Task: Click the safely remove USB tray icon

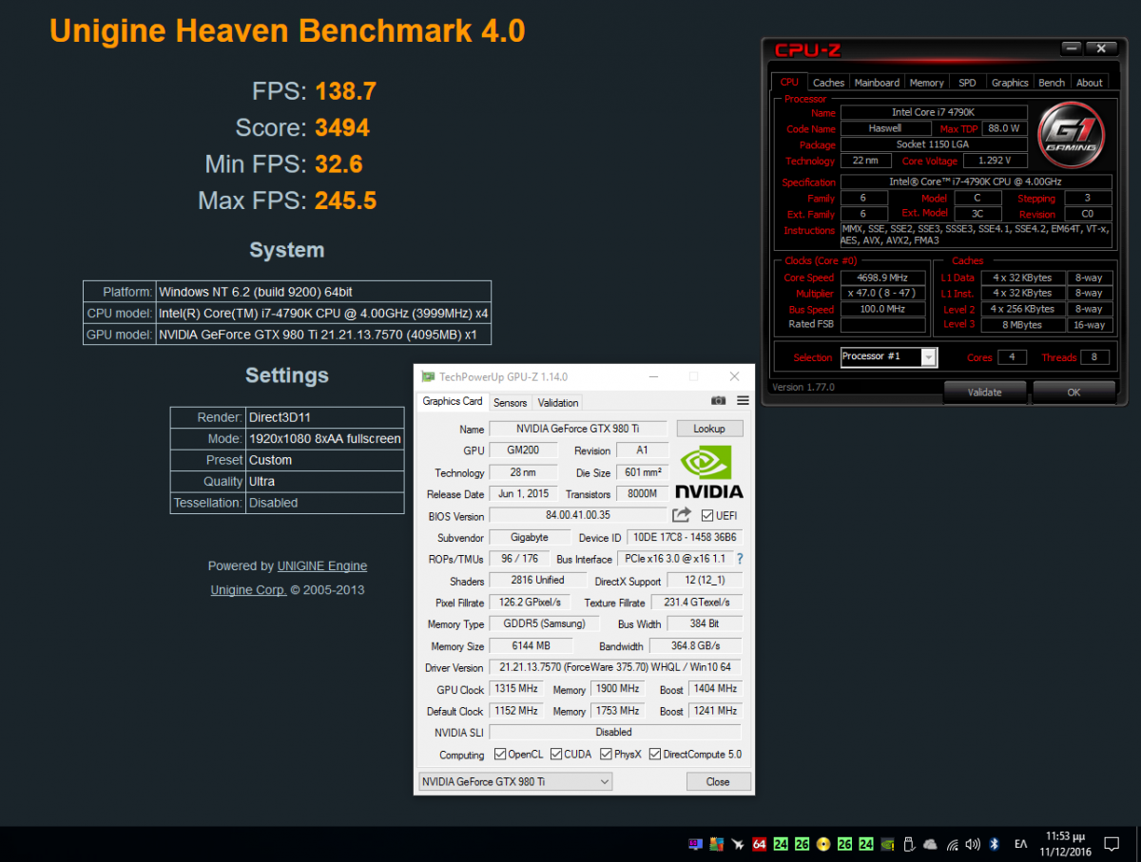Action: 908,844
